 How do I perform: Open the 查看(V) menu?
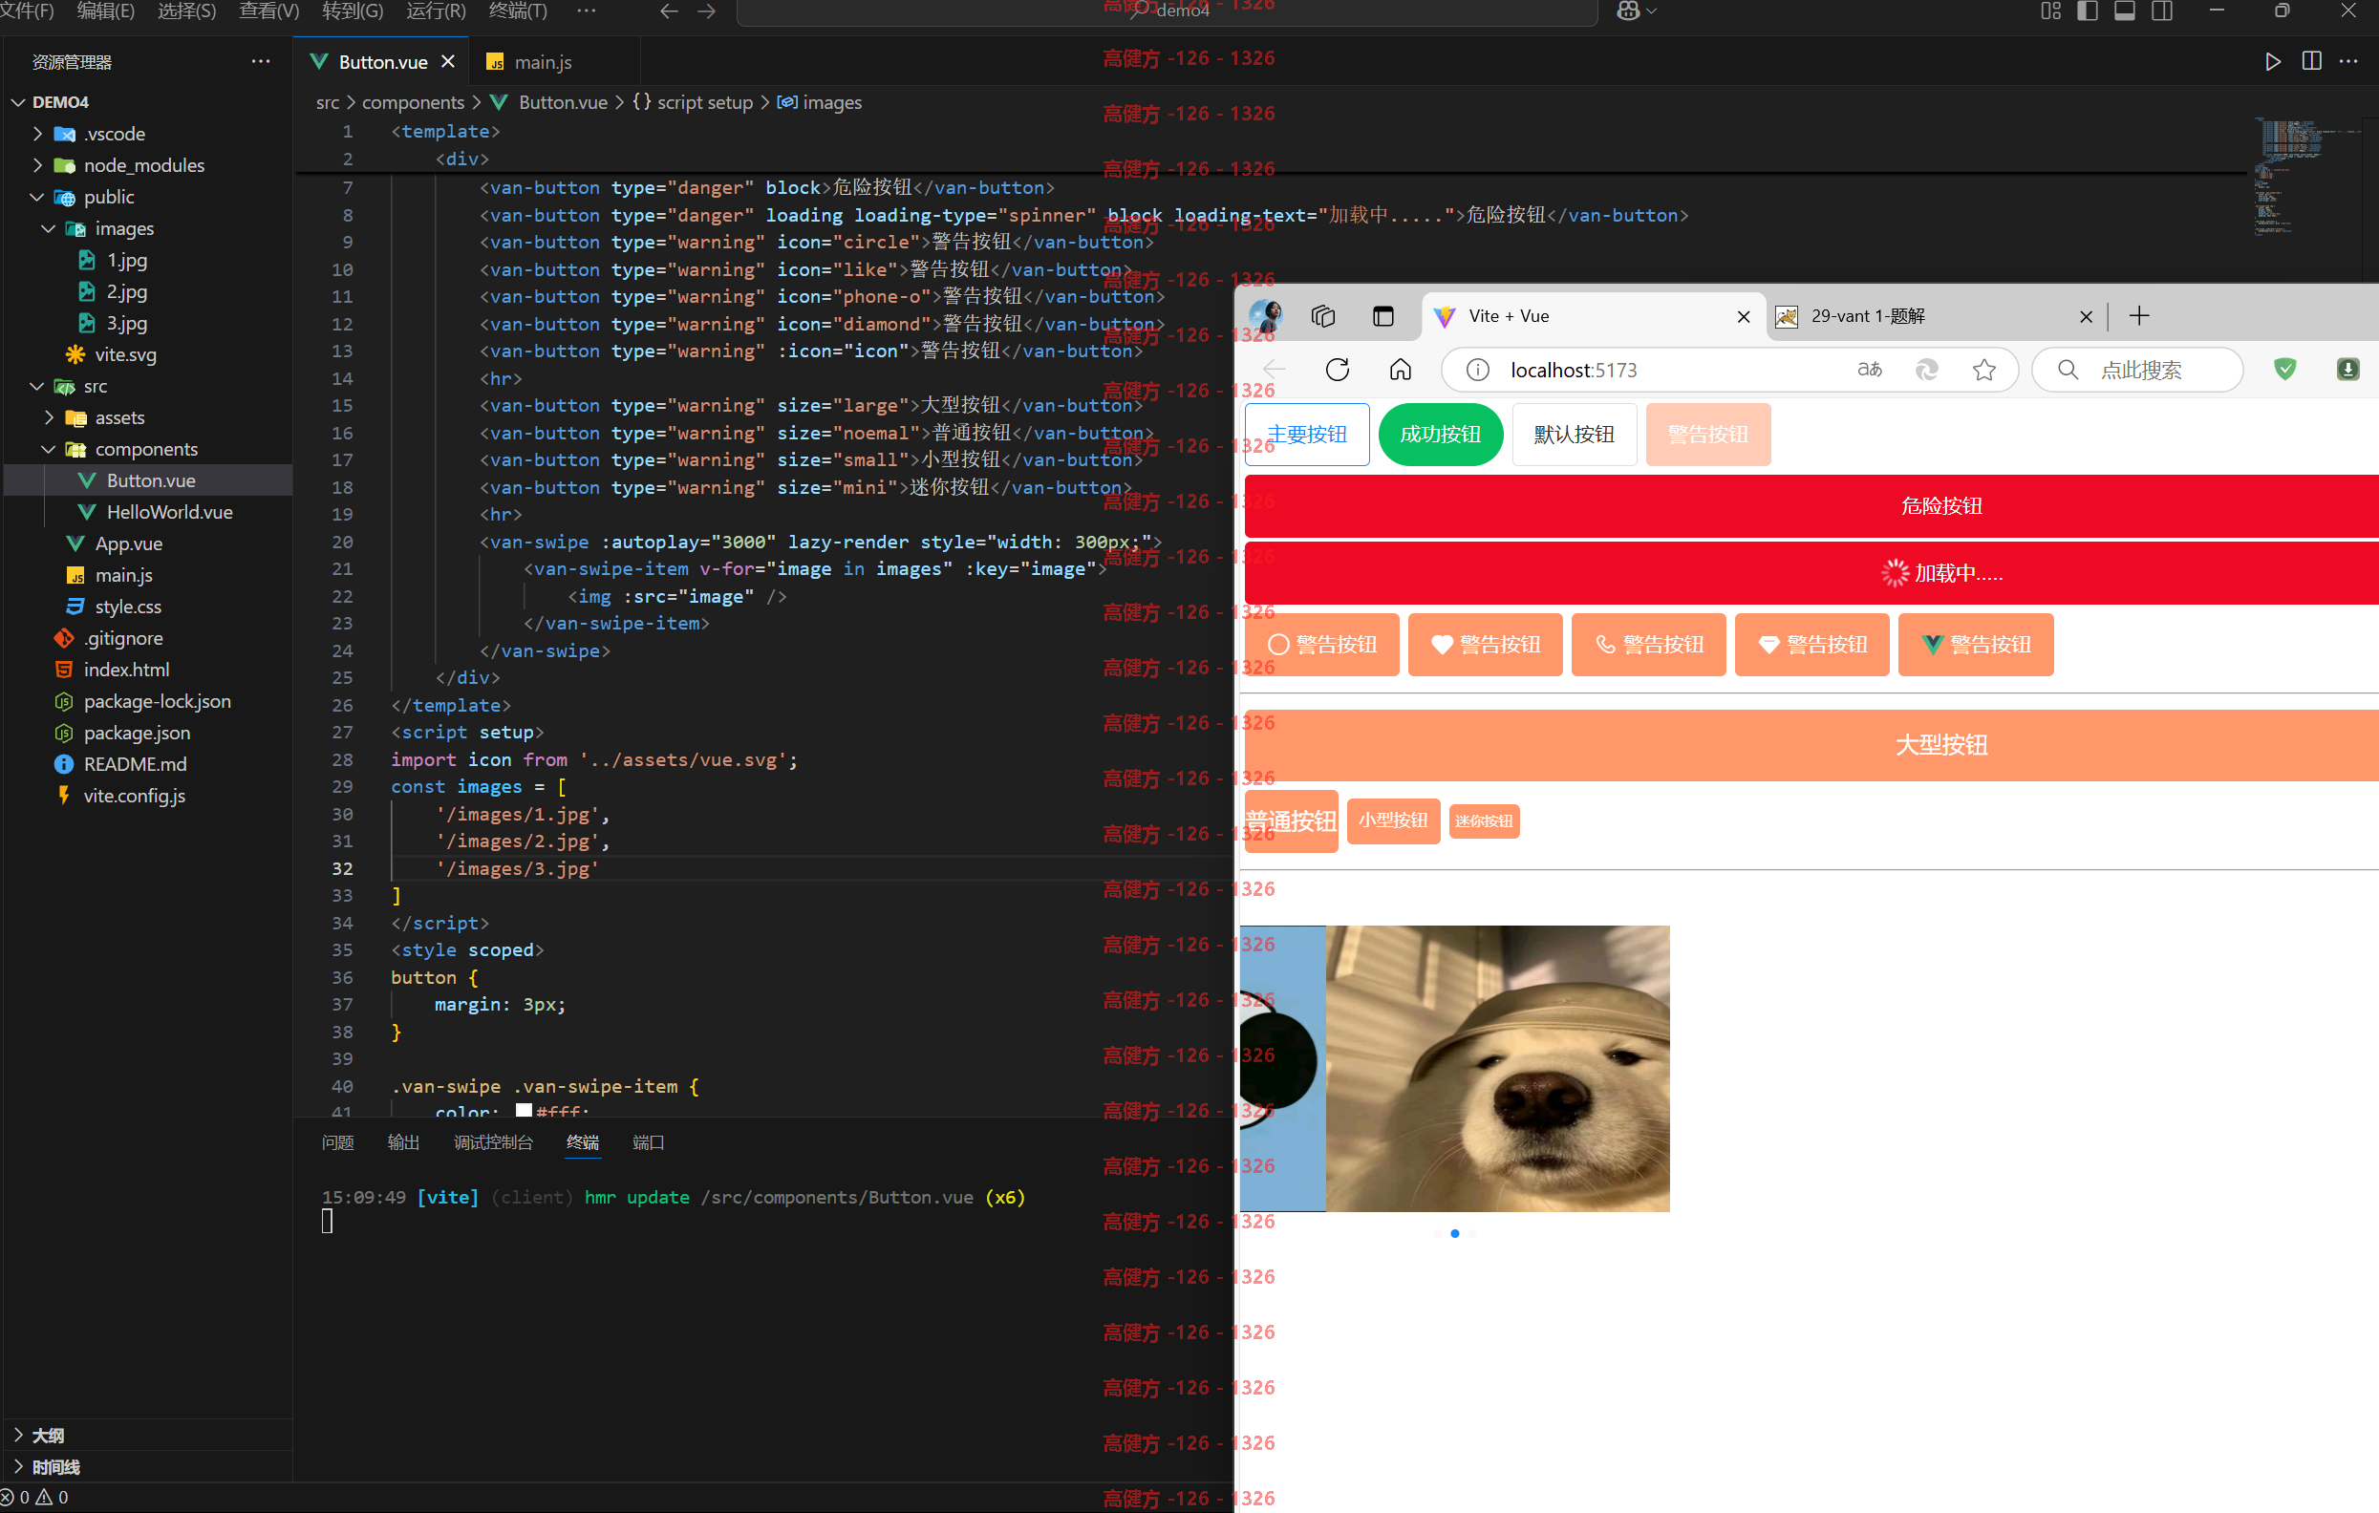pyautogui.click(x=268, y=11)
